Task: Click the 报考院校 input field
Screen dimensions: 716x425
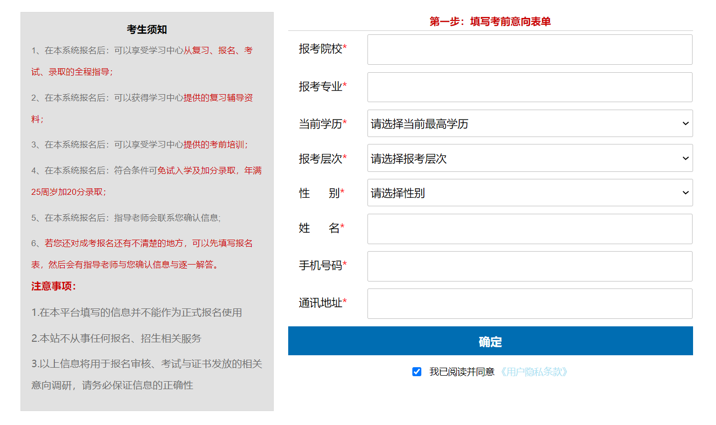Action: 530,49
